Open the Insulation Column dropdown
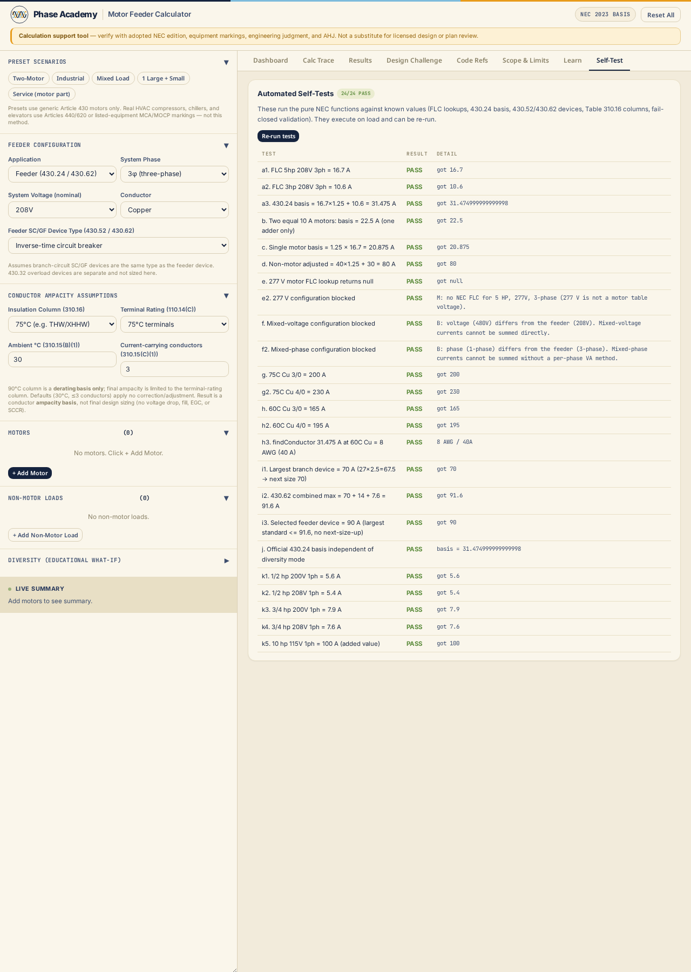 click(x=62, y=324)
